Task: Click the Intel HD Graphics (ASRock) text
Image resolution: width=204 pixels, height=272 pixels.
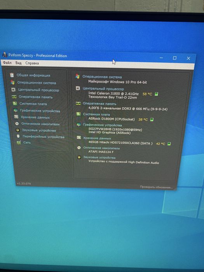Action: 110,133
